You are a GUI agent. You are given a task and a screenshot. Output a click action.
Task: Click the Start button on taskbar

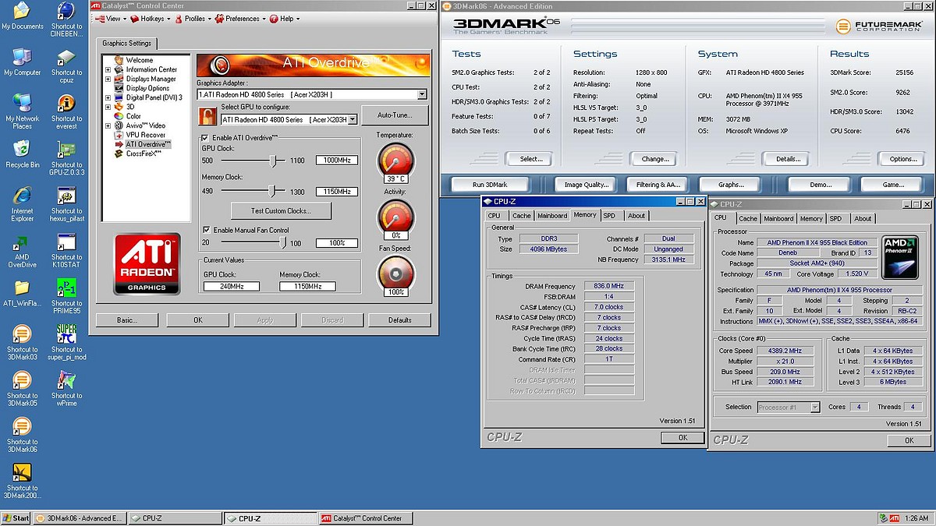pos(16,518)
